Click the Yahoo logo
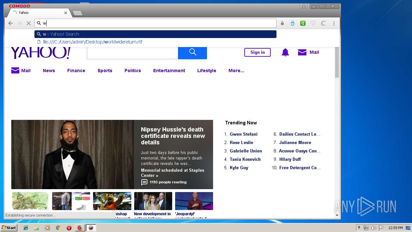 (41, 53)
